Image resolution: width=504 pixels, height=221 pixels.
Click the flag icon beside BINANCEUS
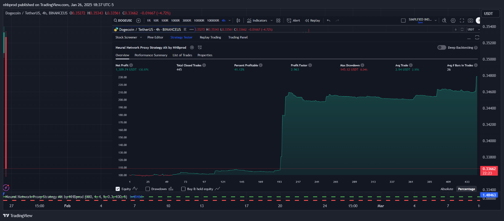pyautogui.click(x=185, y=29)
